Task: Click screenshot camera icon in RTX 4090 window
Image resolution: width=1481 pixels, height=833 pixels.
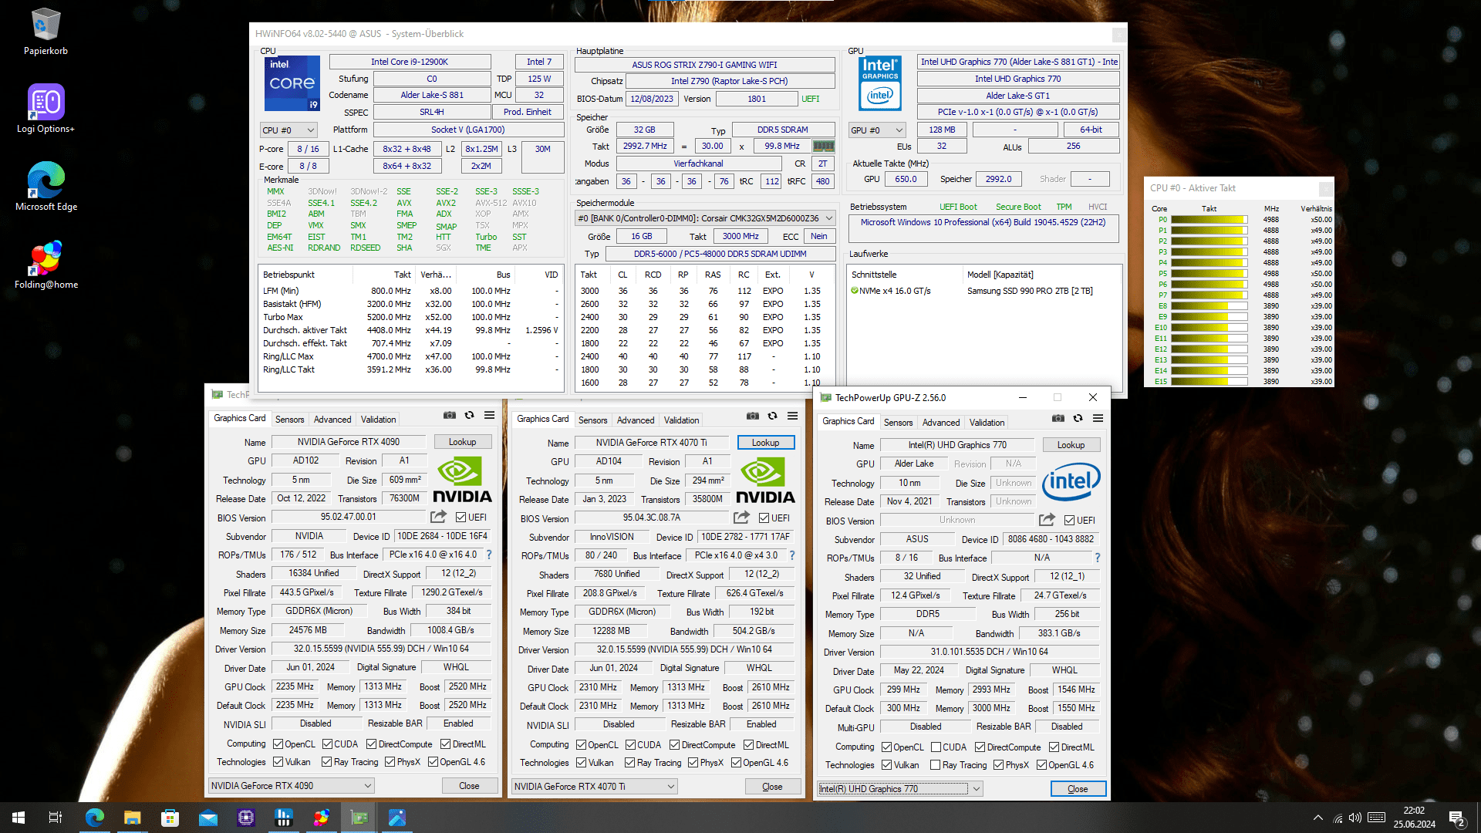Action: (x=450, y=415)
